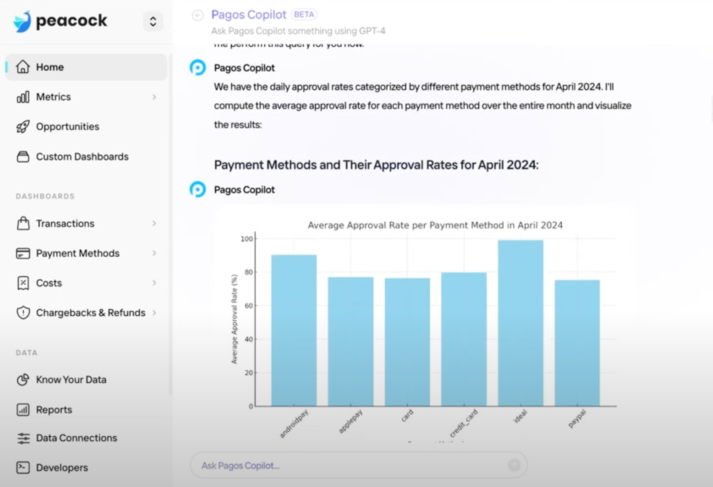The height and width of the screenshot is (487, 713).
Task: Click the sidebar scrollbar
Action: (170, 224)
